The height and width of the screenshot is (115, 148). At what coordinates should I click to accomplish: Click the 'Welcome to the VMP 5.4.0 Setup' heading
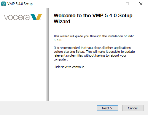pos(93,15)
